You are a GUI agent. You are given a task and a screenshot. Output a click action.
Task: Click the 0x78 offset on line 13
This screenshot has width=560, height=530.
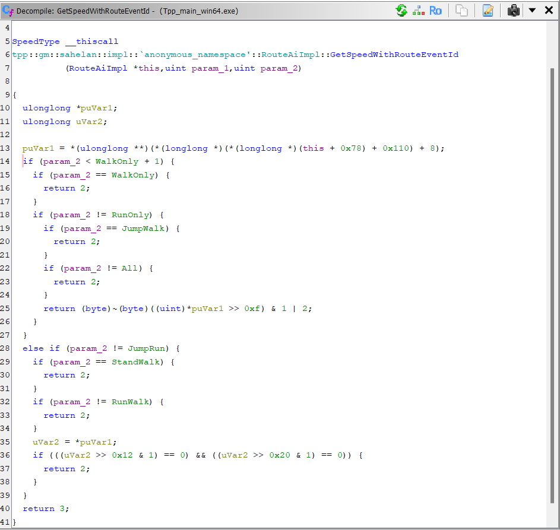click(x=351, y=148)
